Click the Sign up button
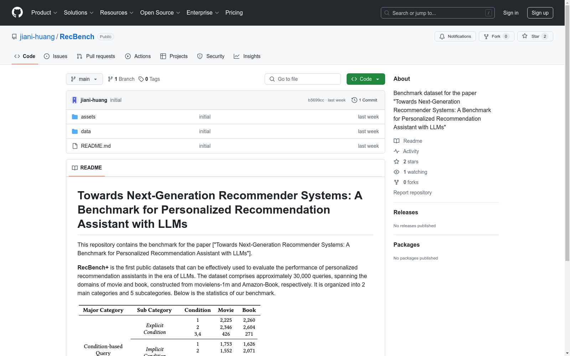 (x=540, y=13)
